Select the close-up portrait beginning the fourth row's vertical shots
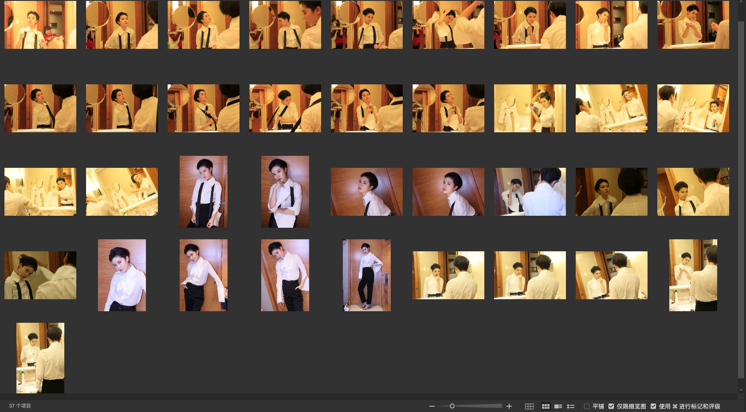This screenshot has width=746, height=412. [122, 275]
